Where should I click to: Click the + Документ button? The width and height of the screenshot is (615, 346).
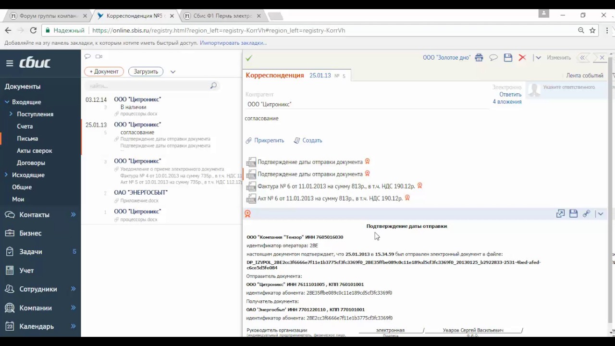104,72
